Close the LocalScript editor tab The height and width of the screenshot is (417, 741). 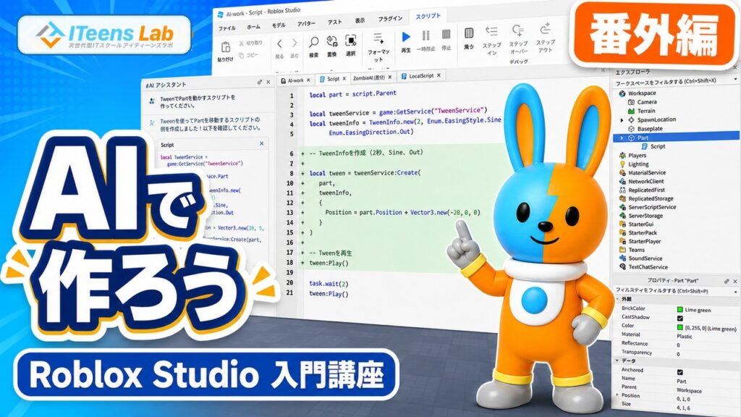pyautogui.click(x=439, y=75)
